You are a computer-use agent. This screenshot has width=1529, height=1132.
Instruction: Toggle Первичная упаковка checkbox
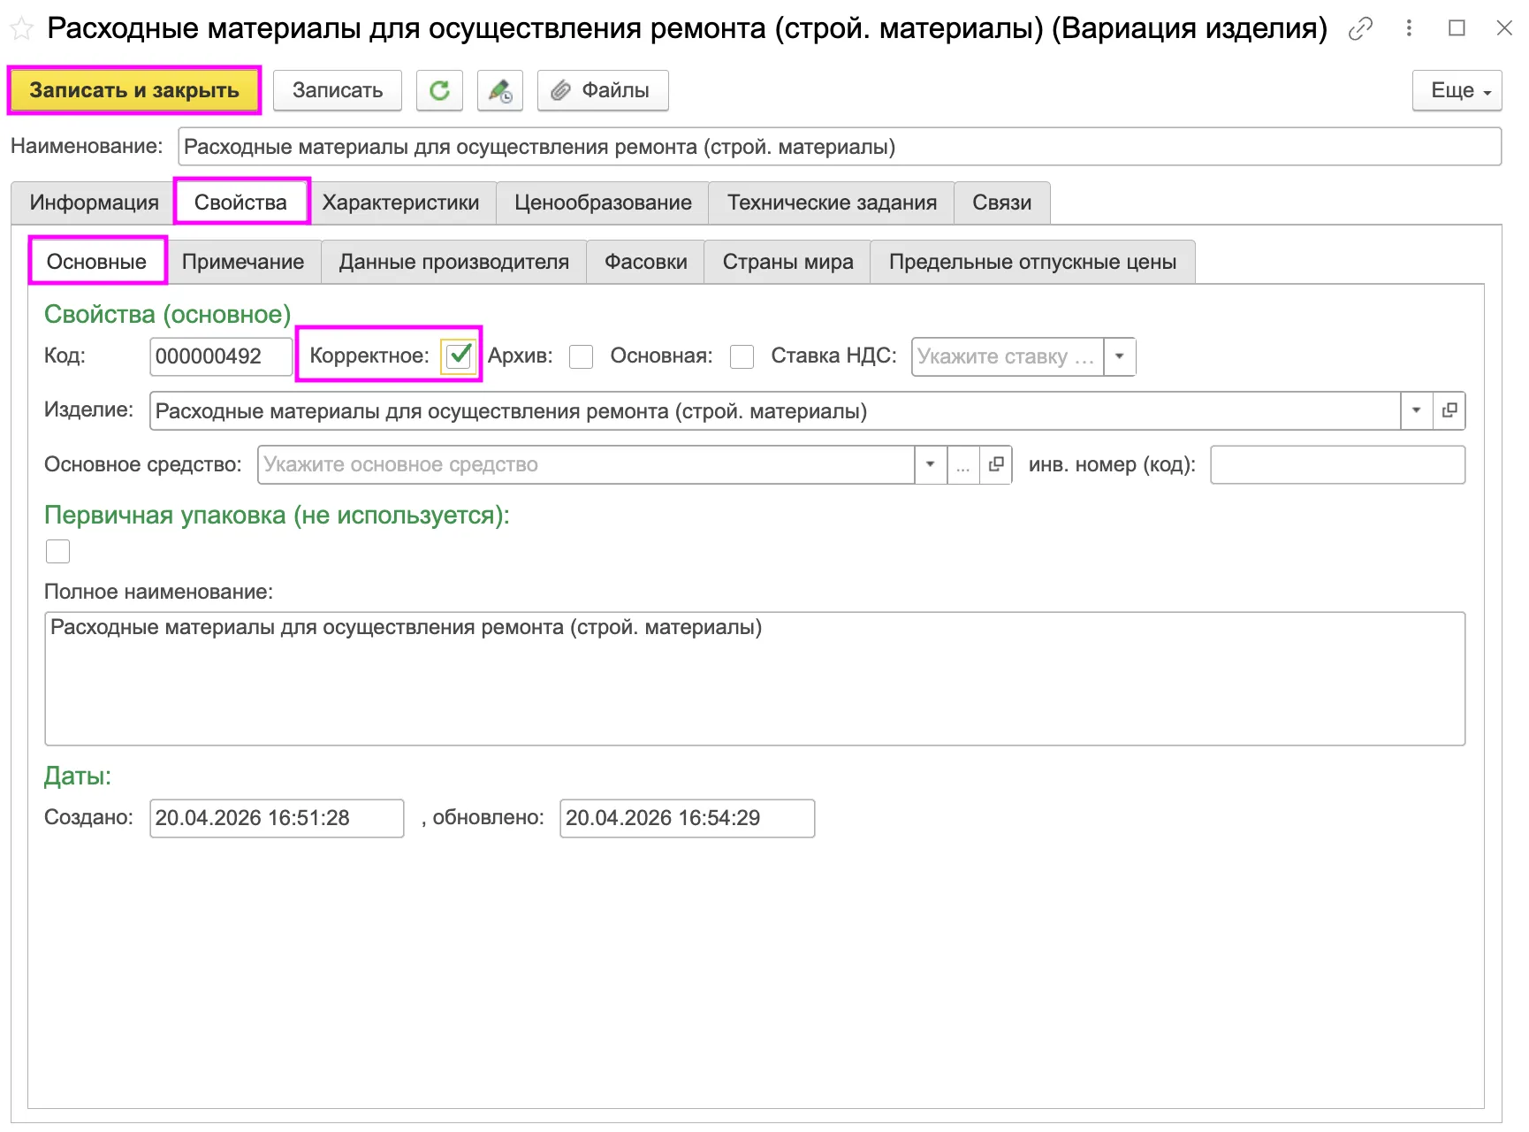(x=57, y=551)
